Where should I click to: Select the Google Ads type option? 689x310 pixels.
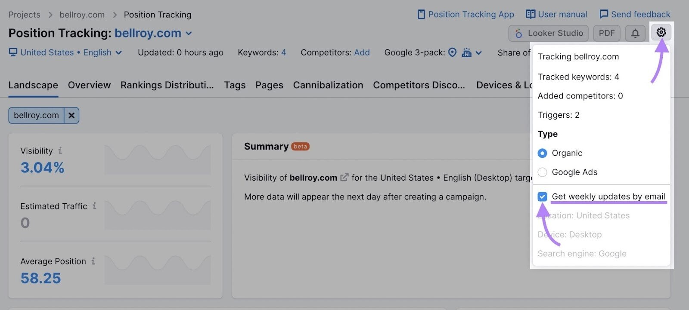click(542, 172)
